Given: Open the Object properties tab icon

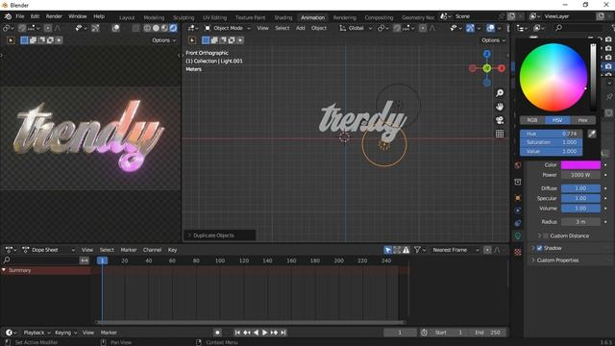Looking at the screenshot, I should [x=518, y=198].
